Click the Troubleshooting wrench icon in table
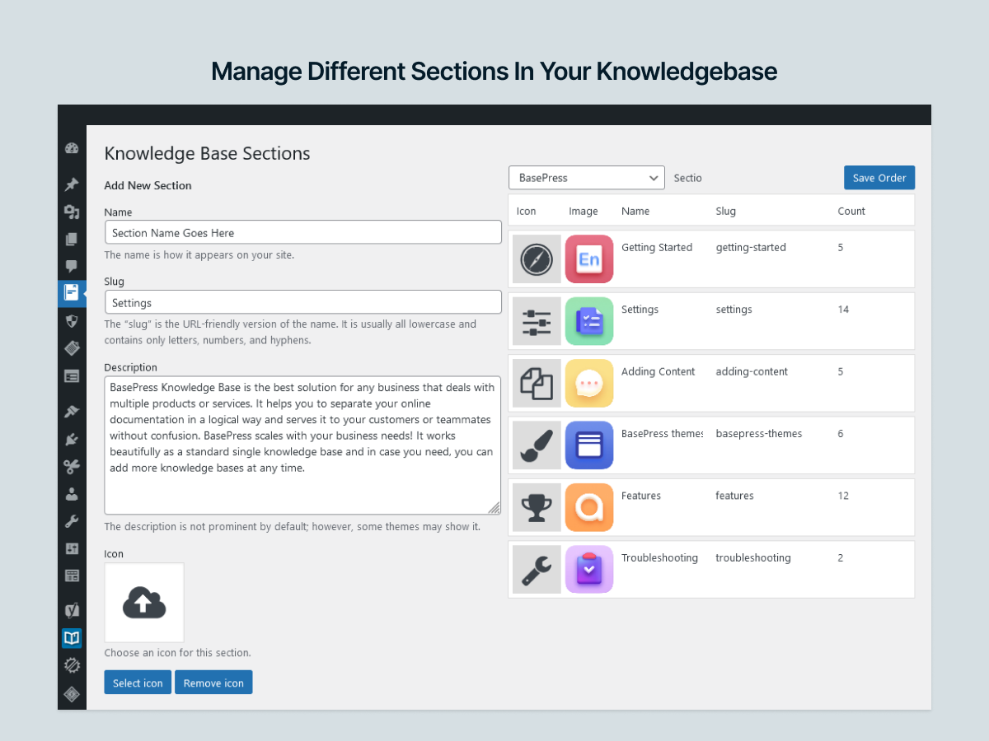 pyautogui.click(x=537, y=569)
